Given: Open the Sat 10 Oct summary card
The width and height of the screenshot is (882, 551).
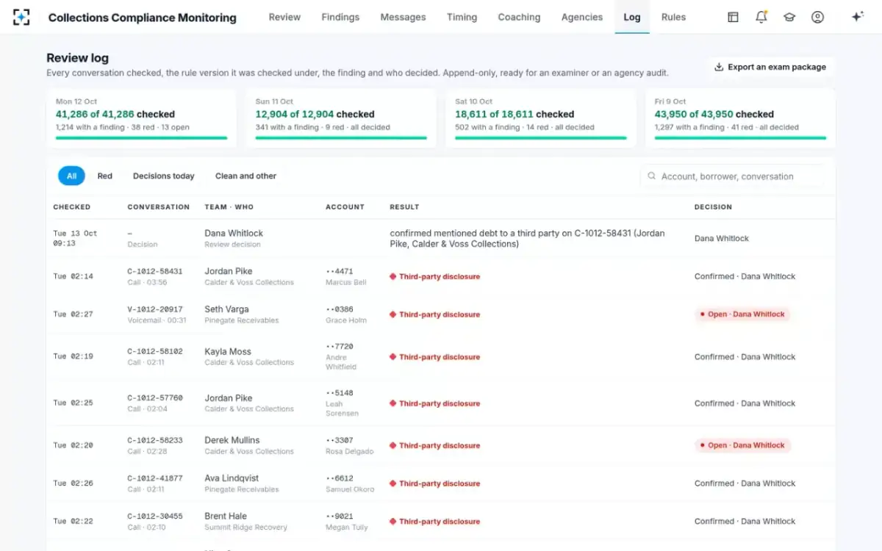Looking at the screenshot, I should click(x=541, y=119).
